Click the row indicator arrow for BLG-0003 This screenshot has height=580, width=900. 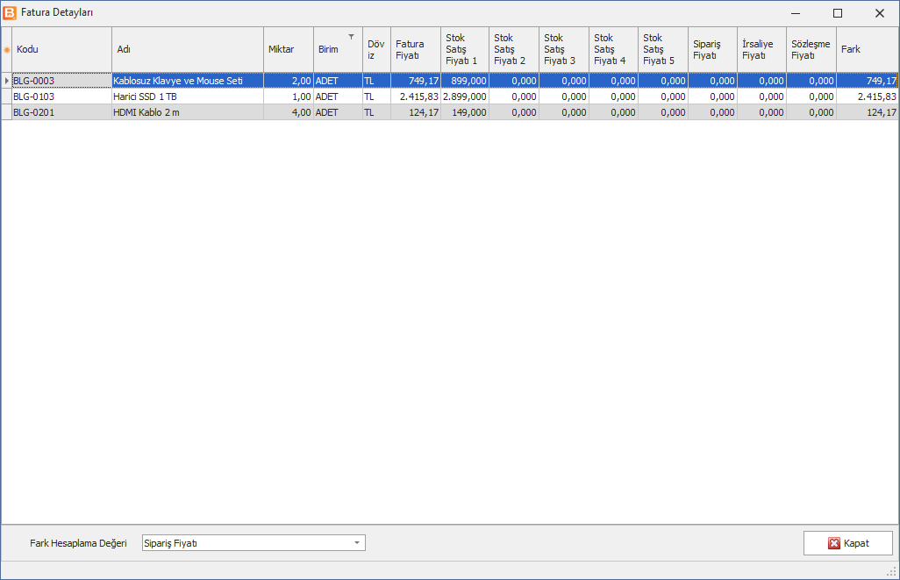pyautogui.click(x=7, y=81)
